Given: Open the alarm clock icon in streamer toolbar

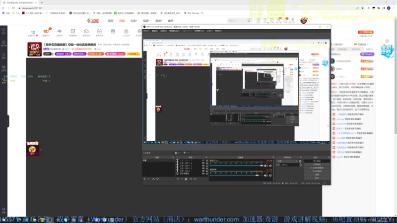Looking at the screenshot, I should (73, 31).
